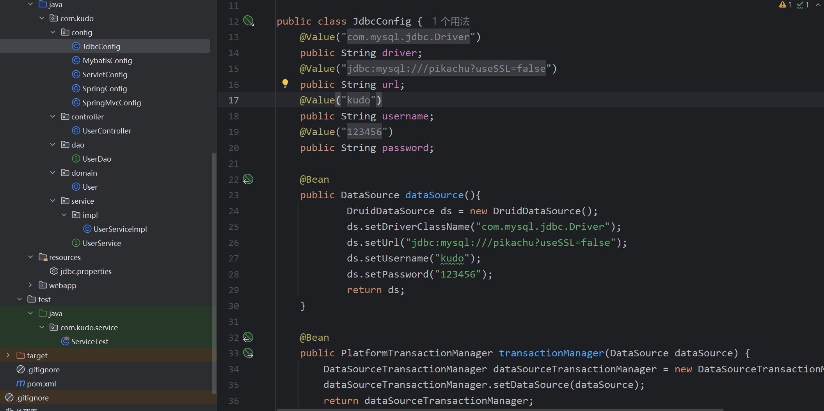Viewport: 824px width, 411px height.
Task: Click the package icon beside com.kudo.service
Action: click(54, 327)
